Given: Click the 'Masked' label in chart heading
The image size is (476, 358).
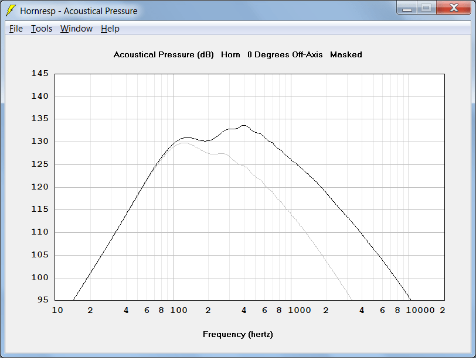Looking at the screenshot, I should point(346,55).
